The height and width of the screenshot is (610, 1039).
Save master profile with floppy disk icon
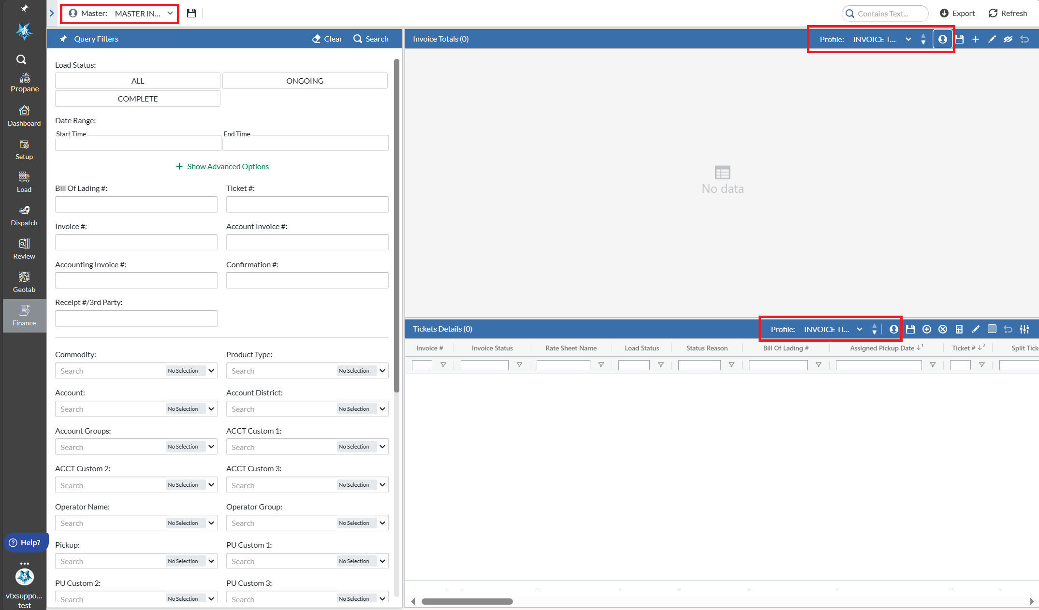pyautogui.click(x=191, y=13)
